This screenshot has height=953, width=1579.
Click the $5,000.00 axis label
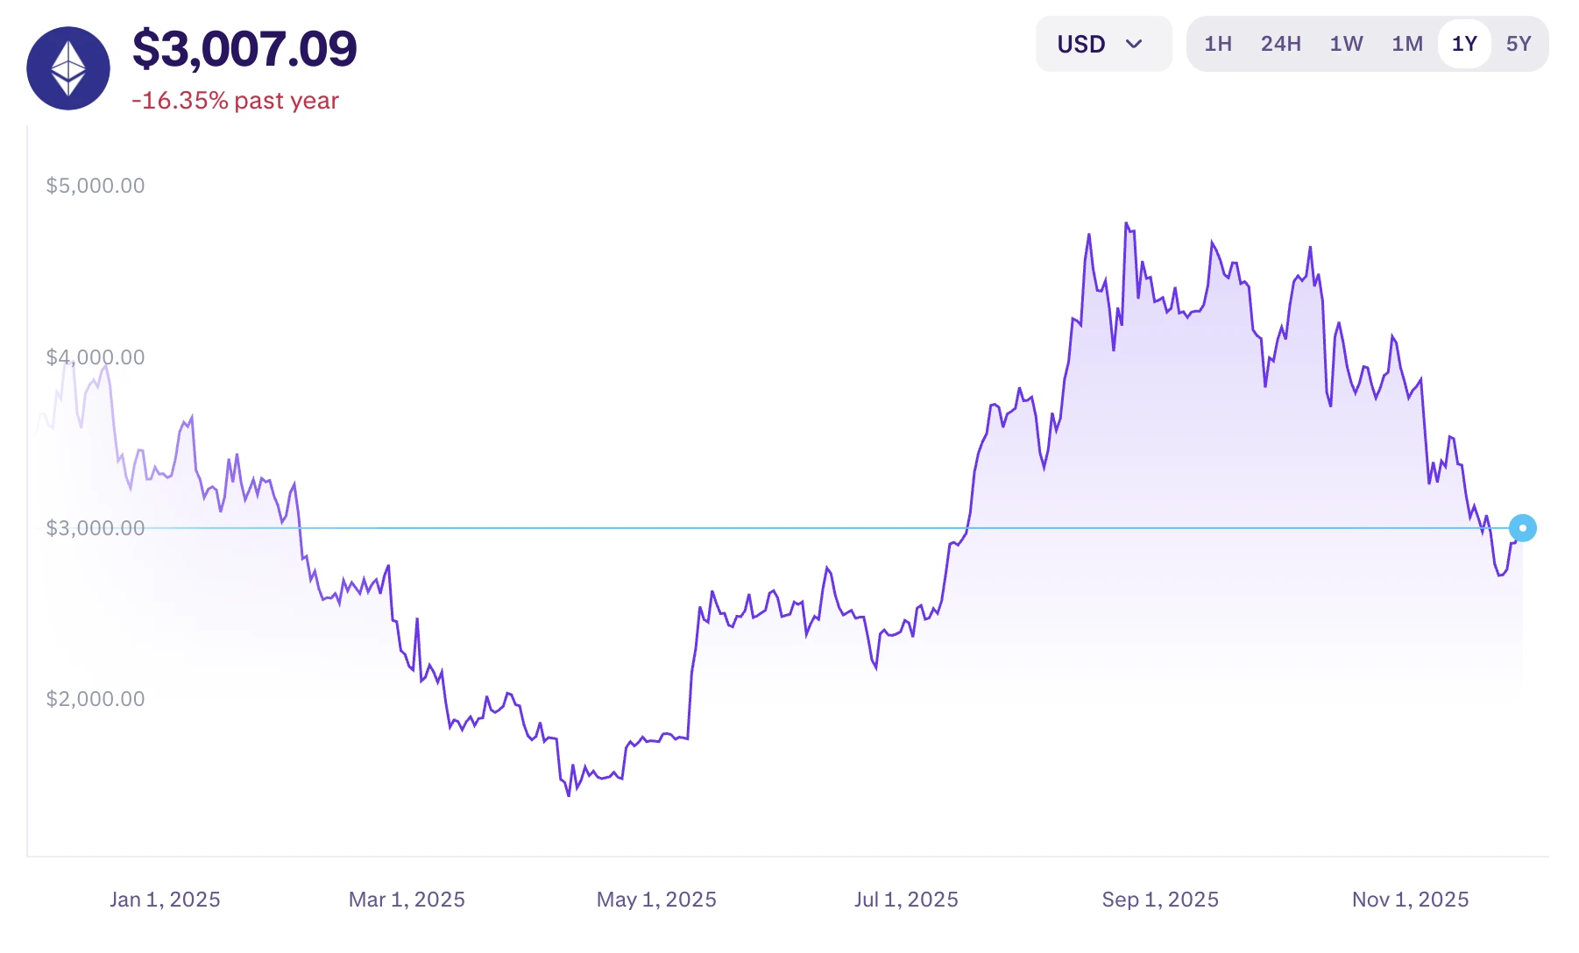pyautogui.click(x=96, y=185)
